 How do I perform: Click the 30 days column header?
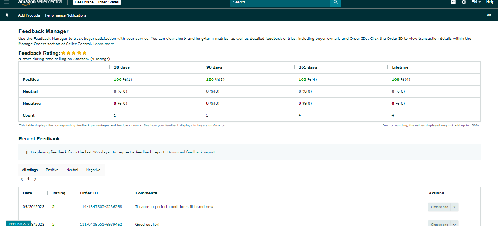[x=122, y=67]
